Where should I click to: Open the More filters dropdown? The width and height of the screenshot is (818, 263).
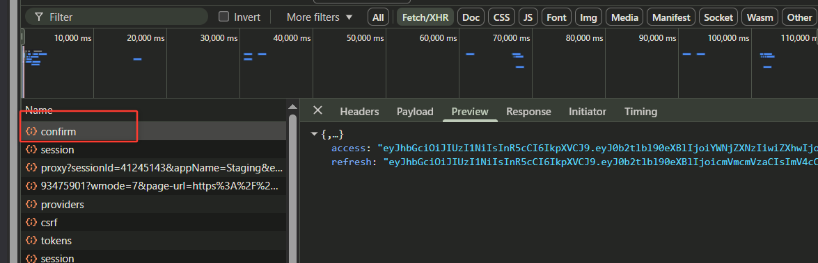(320, 17)
